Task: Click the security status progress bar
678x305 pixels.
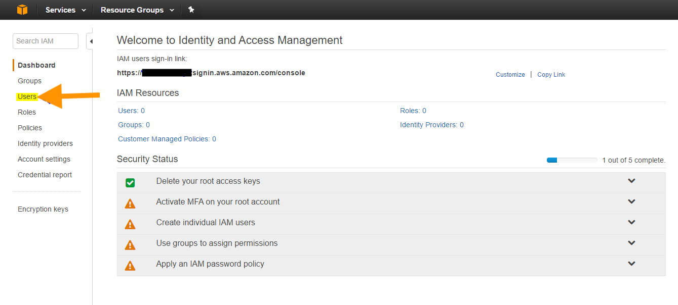Action: pyautogui.click(x=572, y=160)
